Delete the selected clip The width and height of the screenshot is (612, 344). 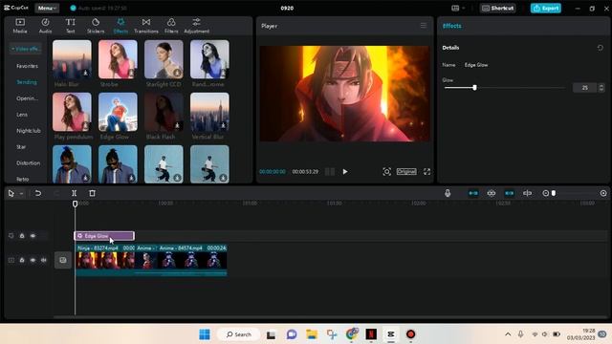tap(92, 193)
